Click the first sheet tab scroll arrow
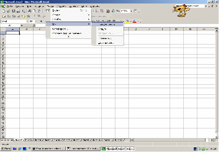 pos(2,140)
